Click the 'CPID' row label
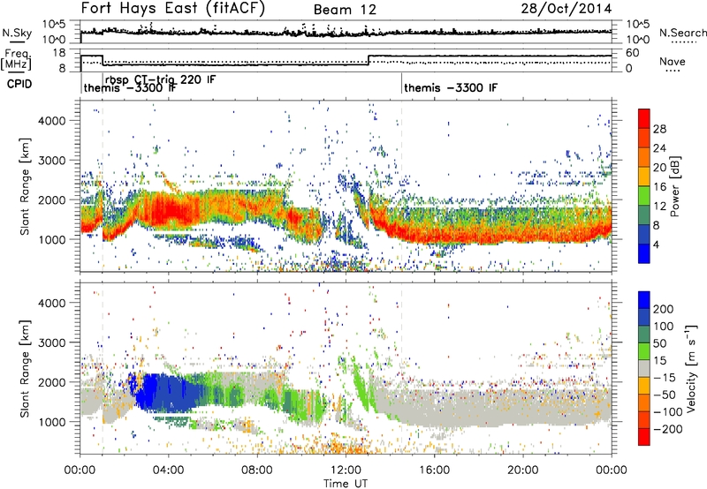707x489 pixels. [19, 84]
